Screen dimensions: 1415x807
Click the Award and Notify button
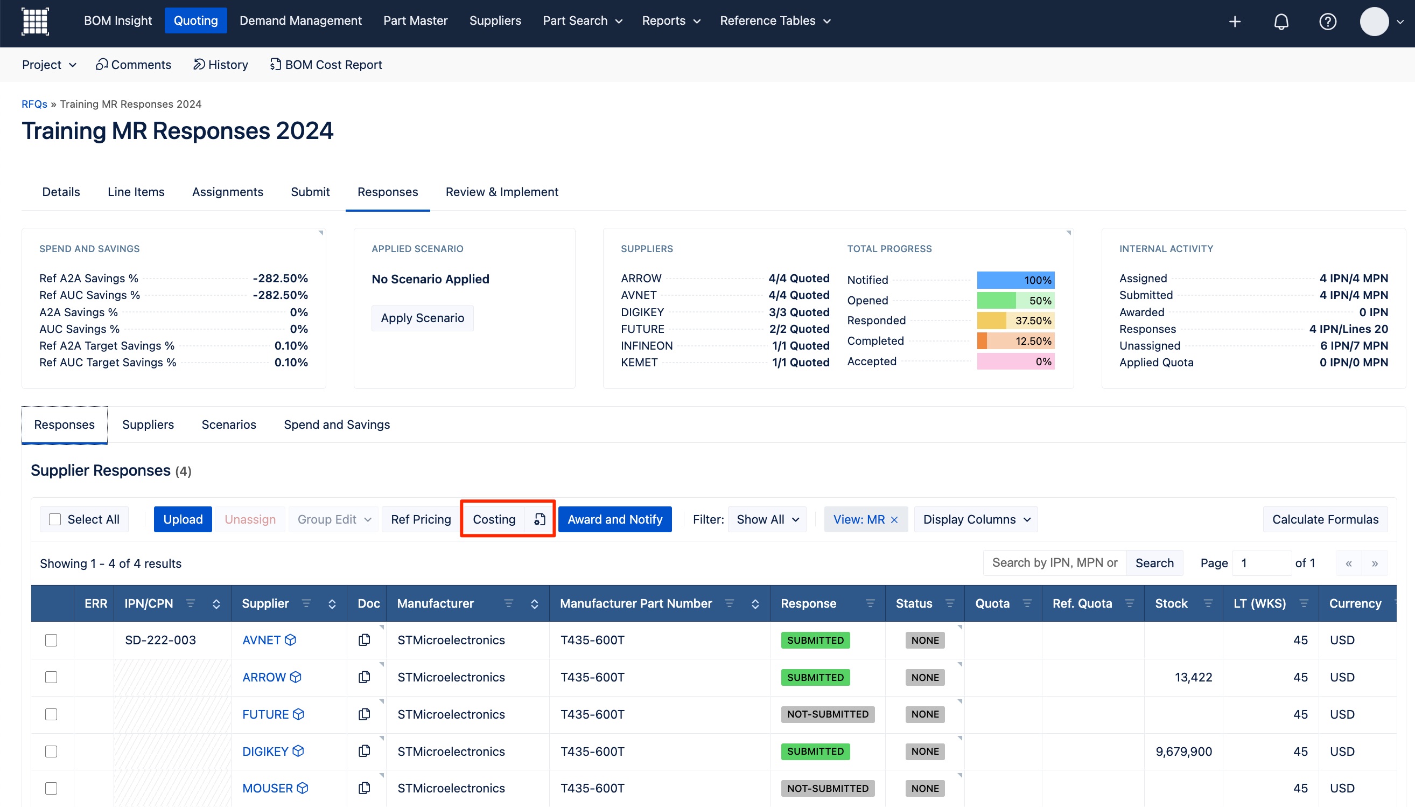pyautogui.click(x=615, y=519)
